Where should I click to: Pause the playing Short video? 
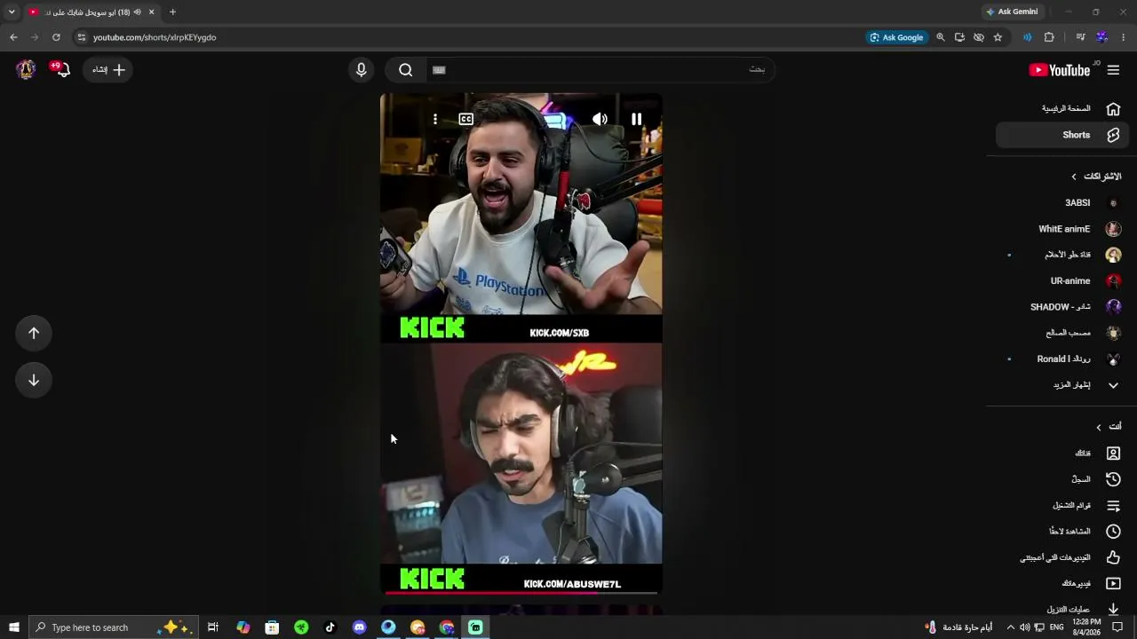pyautogui.click(x=636, y=119)
